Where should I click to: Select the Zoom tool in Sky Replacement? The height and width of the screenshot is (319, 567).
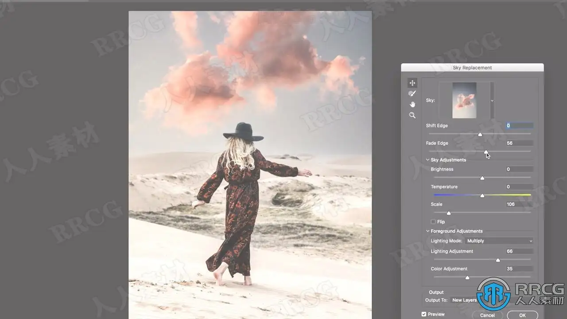click(x=412, y=115)
